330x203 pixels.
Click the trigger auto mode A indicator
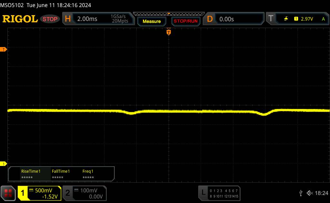323,19
